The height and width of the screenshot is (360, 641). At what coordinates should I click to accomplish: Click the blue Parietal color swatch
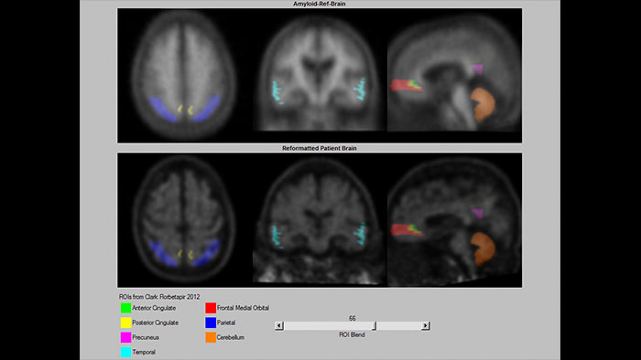[x=211, y=323]
